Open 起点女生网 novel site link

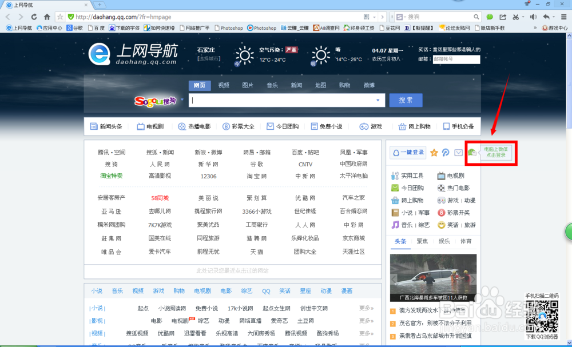[x=276, y=308]
